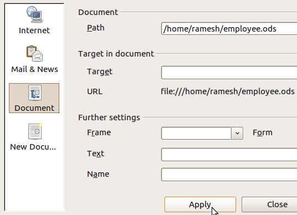Focus the Path input field
Viewport: 297px width, 215px height.
click(229, 29)
